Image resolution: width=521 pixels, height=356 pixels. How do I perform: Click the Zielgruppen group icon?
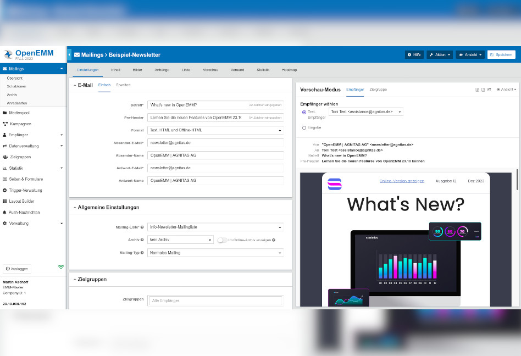tap(5, 157)
